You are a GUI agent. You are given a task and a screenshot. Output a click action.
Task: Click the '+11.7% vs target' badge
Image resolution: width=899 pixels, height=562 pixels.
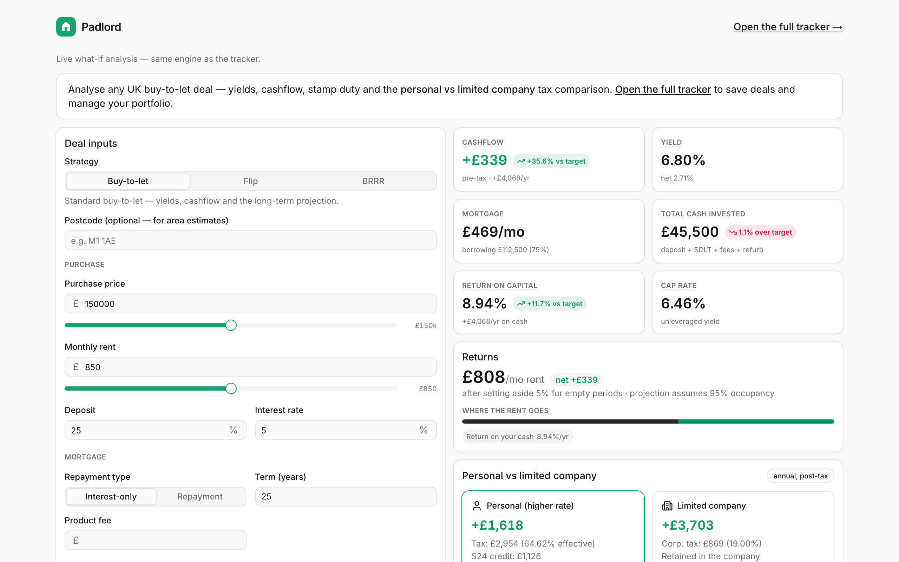pos(550,304)
